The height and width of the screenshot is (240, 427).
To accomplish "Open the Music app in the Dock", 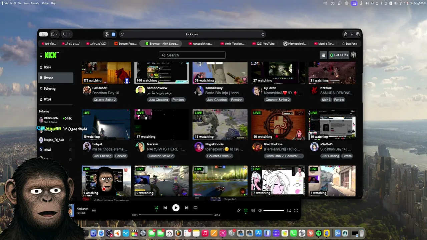I will 205,233.
